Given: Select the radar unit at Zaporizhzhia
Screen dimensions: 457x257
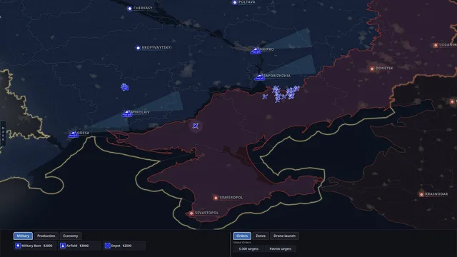Looking at the screenshot, I should (259, 77).
